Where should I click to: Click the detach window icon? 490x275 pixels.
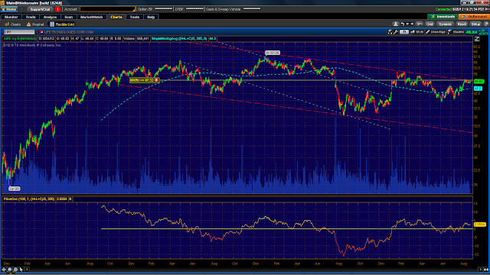click(x=486, y=24)
